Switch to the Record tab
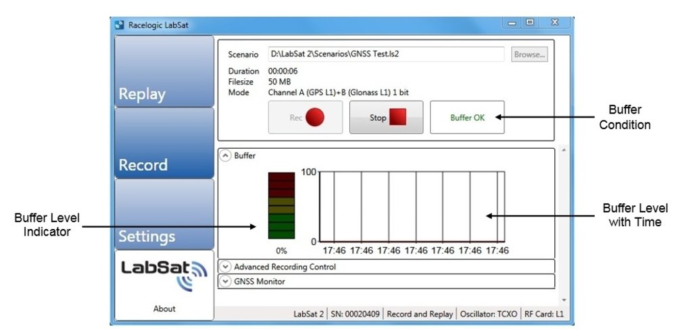 [164, 143]
